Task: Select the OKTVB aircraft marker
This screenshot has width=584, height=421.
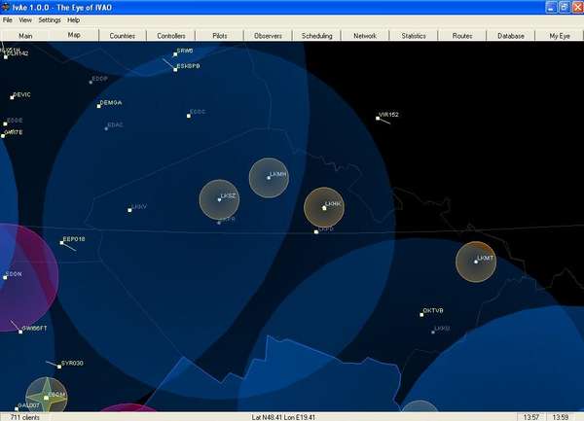Action: pyautogui.click(x=421, y=315)
